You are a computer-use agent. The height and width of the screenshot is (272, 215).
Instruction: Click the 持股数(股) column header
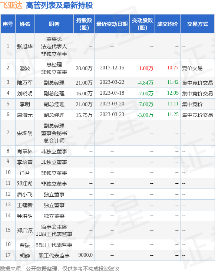click(x=84, y=24)
